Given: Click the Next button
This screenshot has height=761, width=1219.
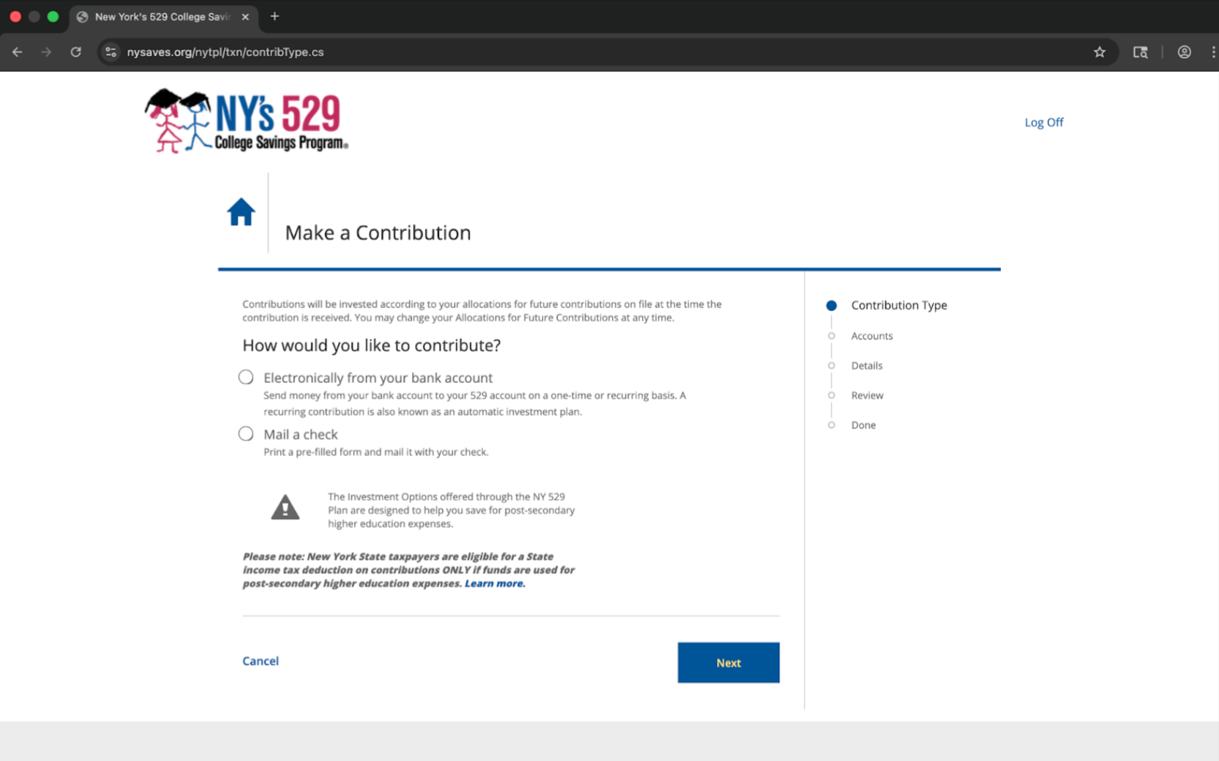Looking at the screenshot, I should pyautogui.click(x=728, y=662).
